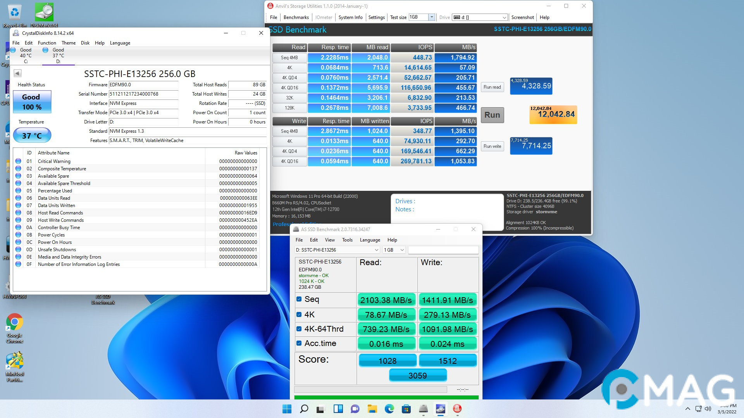Image resolution: width=744 pixels, height=418 pixels.
Task: Uncheck the 4K-64Thrd test checkbox
Action: (299, 329)
